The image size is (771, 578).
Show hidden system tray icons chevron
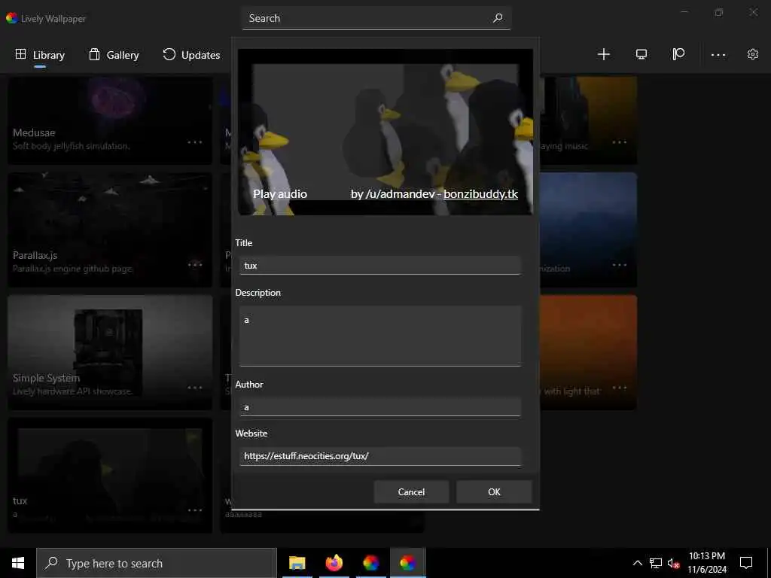point(637,563)
